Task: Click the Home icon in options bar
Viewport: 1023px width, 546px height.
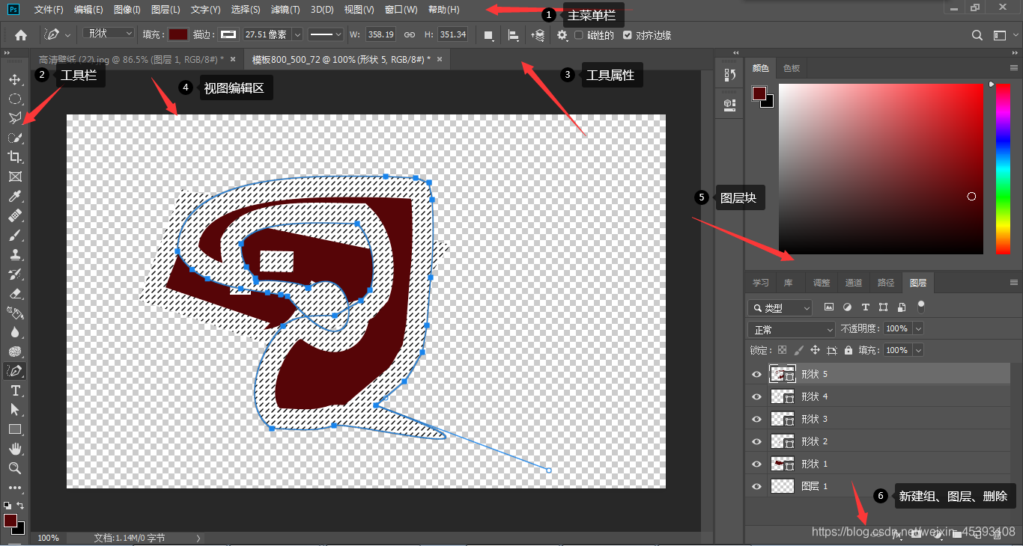Action: [21, 34]
